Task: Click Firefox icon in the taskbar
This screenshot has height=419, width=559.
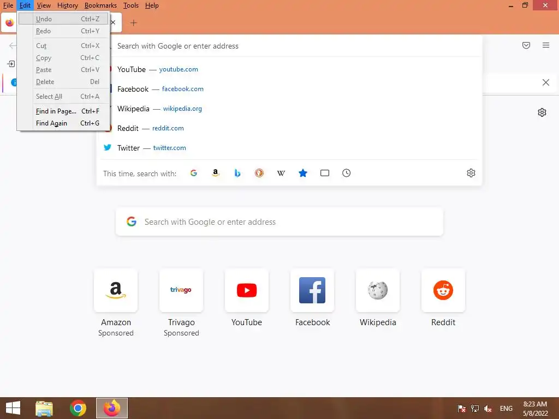Action: coord(112,408)
